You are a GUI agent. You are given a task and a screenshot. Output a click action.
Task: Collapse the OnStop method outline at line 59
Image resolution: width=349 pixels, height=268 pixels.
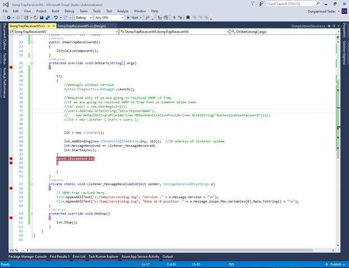(x=32, y=214)
